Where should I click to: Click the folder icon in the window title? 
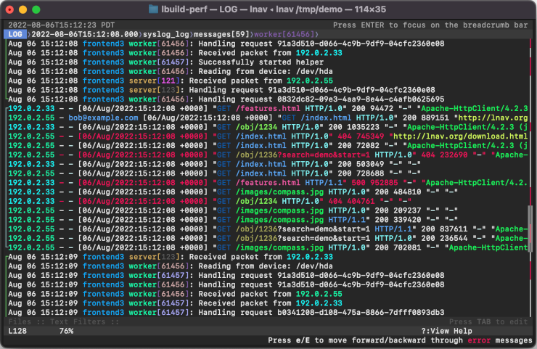point(153,9)
